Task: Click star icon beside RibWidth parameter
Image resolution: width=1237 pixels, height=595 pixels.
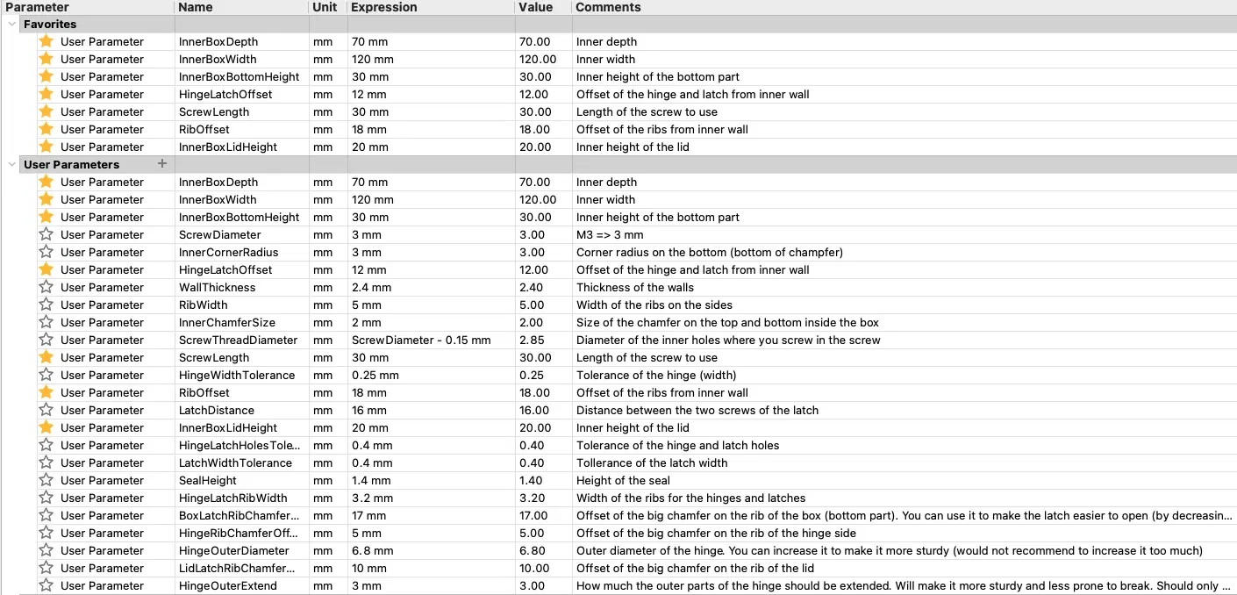Action: [x=46, y=305]
